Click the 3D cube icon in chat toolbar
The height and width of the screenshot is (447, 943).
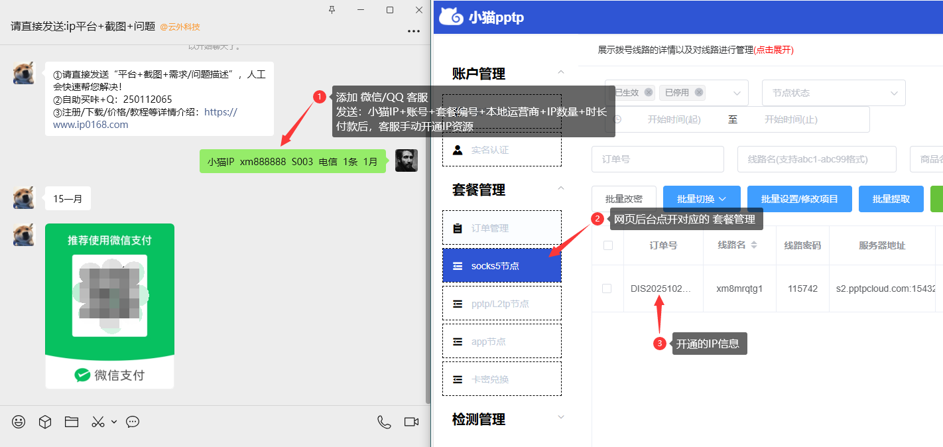coord(45,422)
